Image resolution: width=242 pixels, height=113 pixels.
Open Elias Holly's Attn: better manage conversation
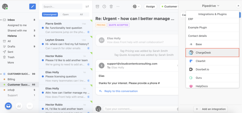tap(66, 93)
